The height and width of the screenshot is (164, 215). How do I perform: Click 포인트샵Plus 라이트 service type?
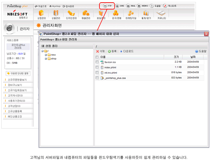tap(18, 47)
